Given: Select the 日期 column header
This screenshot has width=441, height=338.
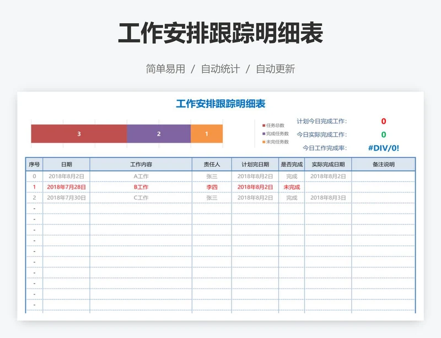Looking at the screenshot, I should pos(66,164).
